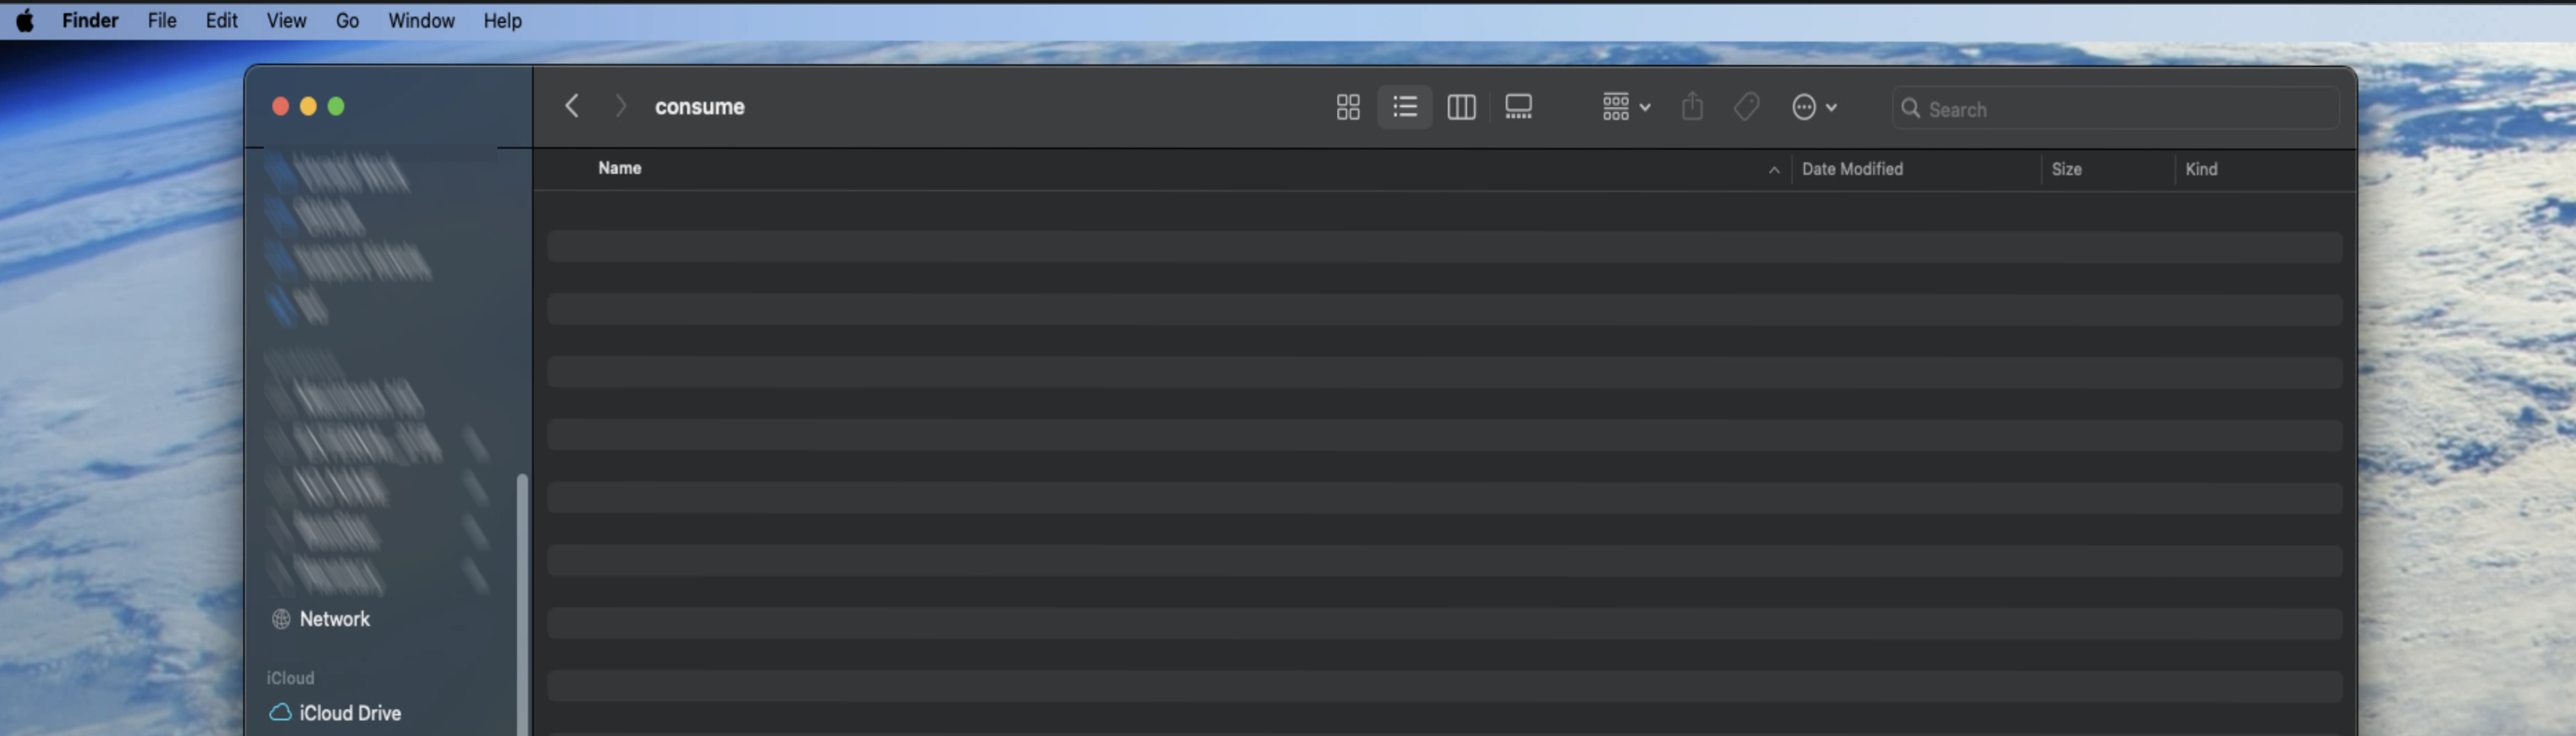This screenshot has height=736, width=2576.
Task: Open the View menu
Action: click(x=286, y=20)
